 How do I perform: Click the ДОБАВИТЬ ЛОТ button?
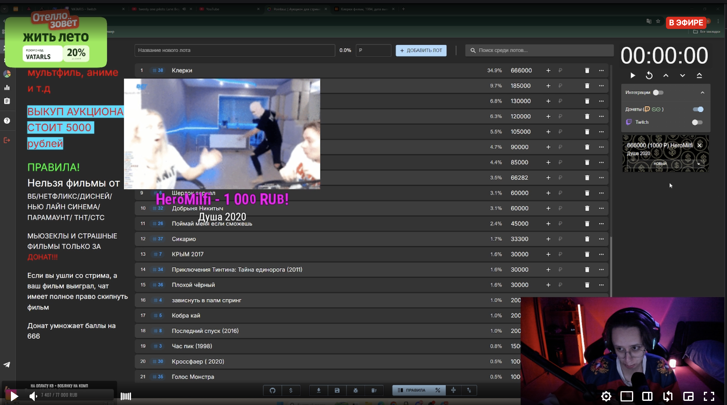(x=421, y=50)
